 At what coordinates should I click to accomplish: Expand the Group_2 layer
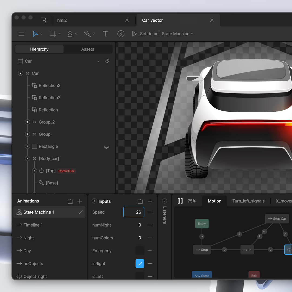point(27,122)
